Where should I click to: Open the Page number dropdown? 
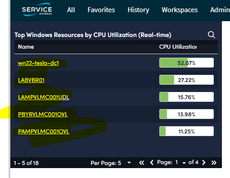pos(184,163)
